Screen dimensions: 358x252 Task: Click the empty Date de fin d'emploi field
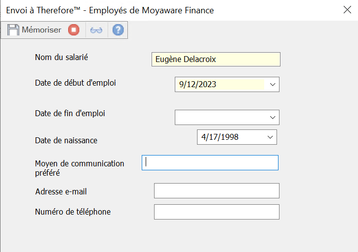tap(227, 118)
